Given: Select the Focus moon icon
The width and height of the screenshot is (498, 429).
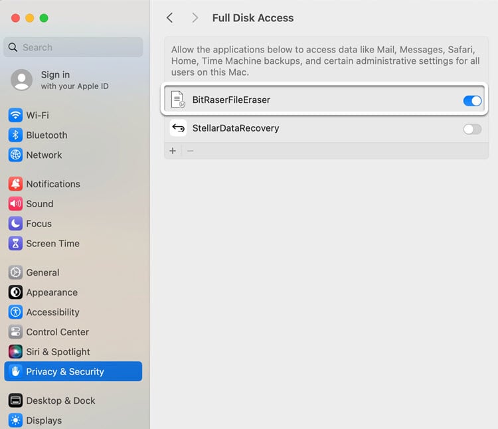Looking at the screenshot, I should [15, 224].
